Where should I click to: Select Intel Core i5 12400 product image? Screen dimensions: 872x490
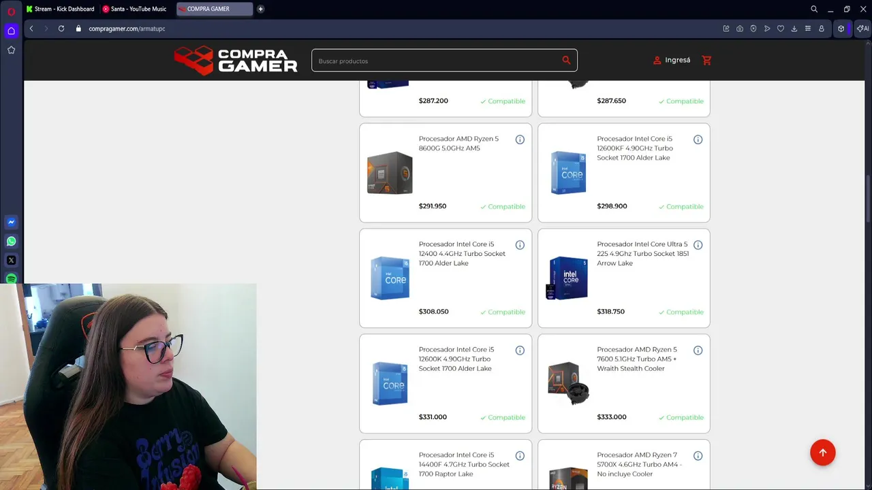click(390, 278)
